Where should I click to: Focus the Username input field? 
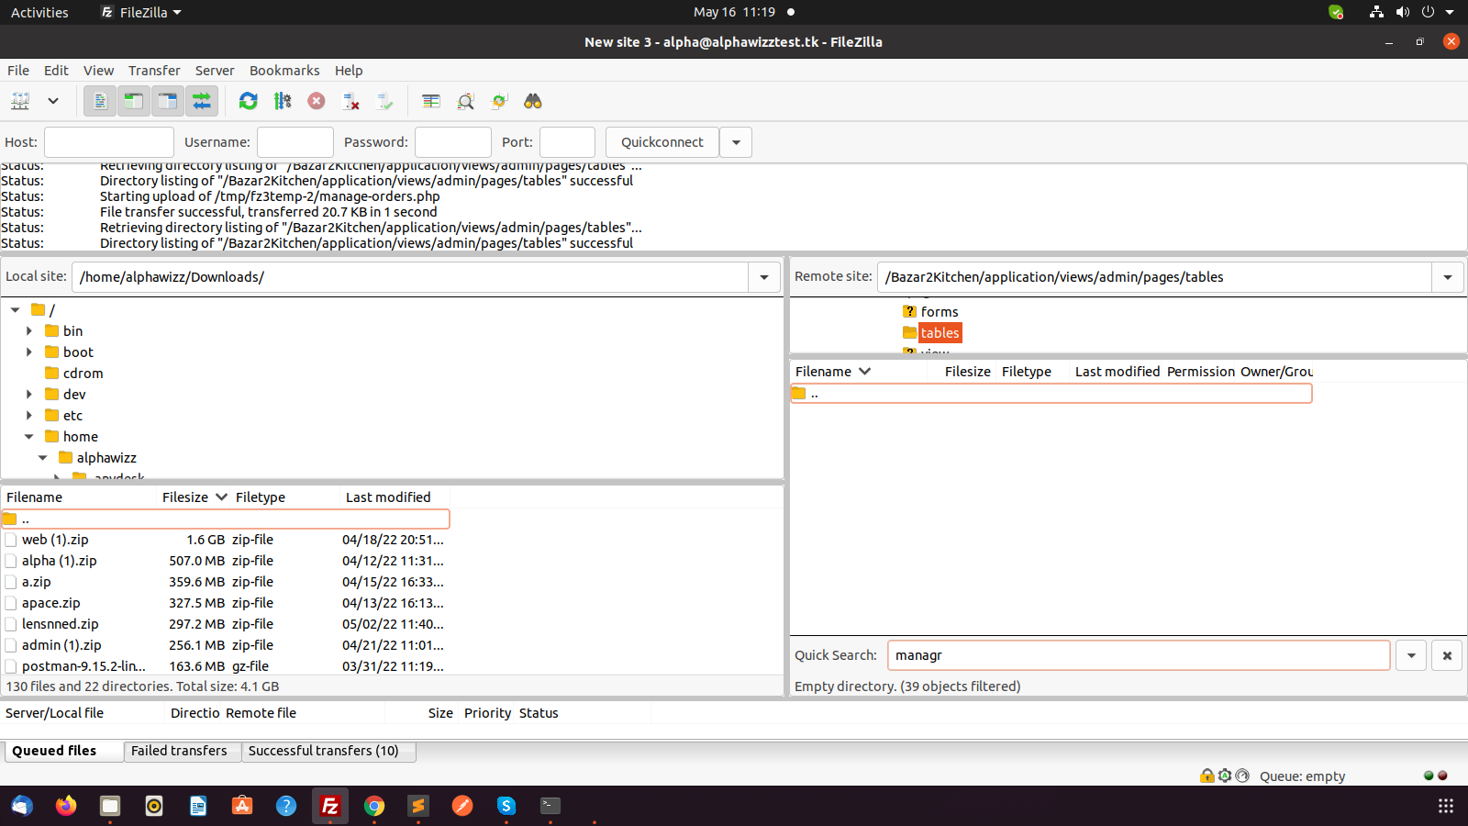click(295, 142)
